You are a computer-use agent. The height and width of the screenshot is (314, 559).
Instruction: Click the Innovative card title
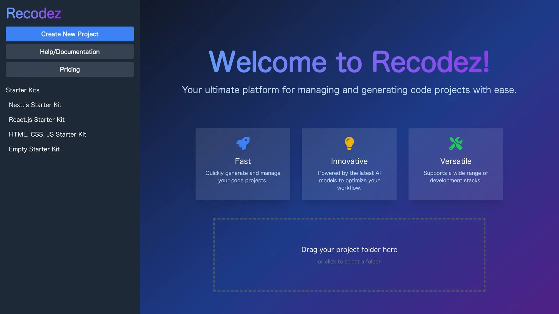(x=349, y=161)
